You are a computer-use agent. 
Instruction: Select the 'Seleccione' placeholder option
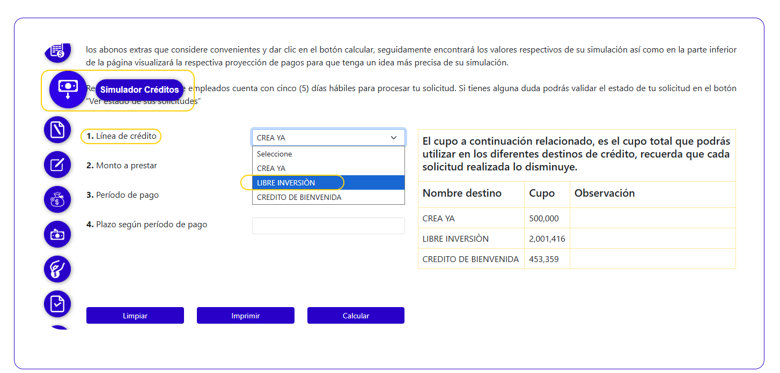click(x=328, y=154)
